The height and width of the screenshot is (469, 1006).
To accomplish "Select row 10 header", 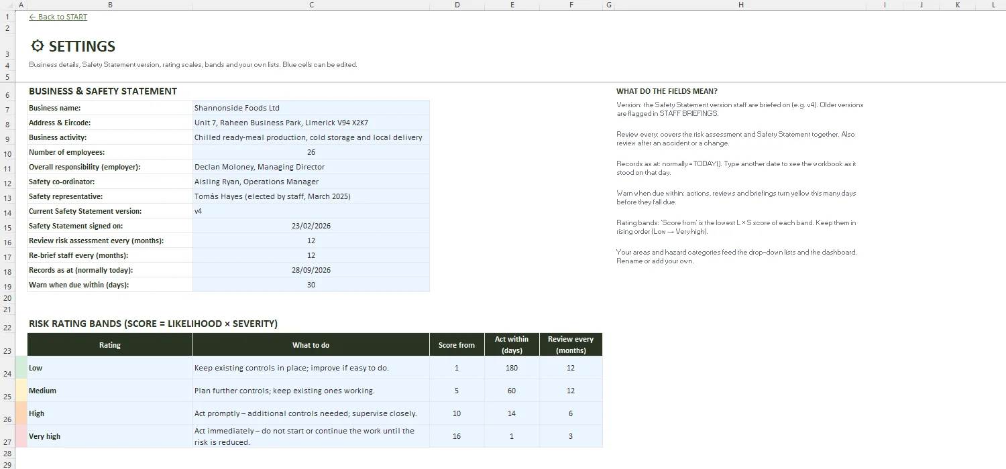I will [7, 153].
